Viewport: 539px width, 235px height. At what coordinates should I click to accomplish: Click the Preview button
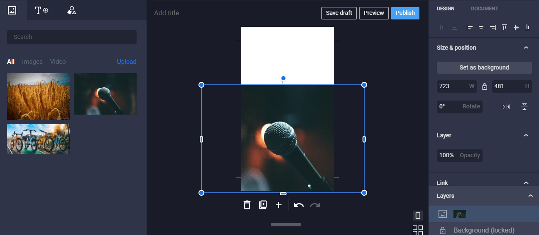click(x=374, y=13)
